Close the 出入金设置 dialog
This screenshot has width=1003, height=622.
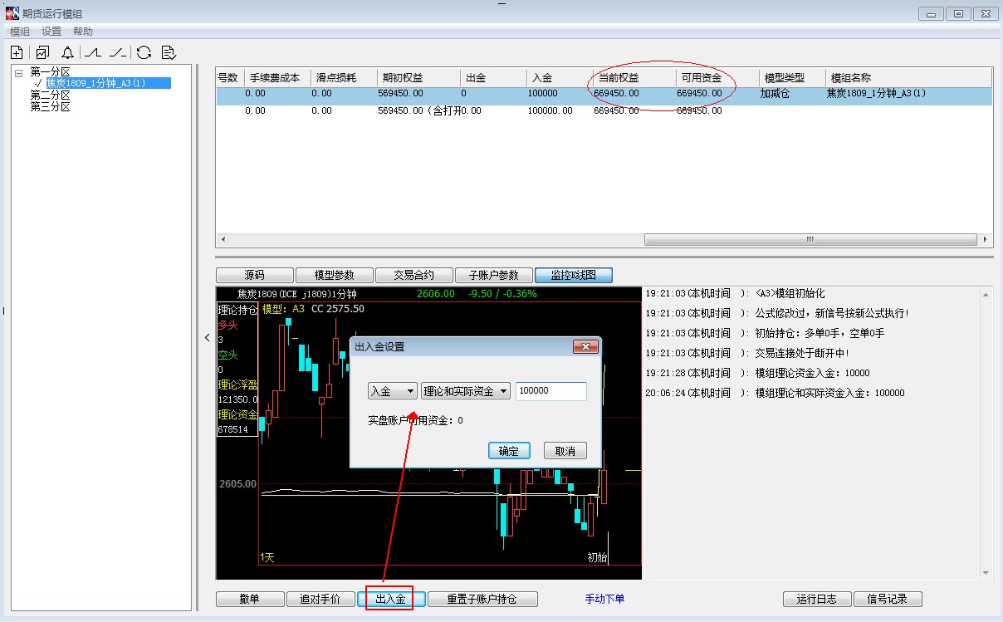coord(585,346)
